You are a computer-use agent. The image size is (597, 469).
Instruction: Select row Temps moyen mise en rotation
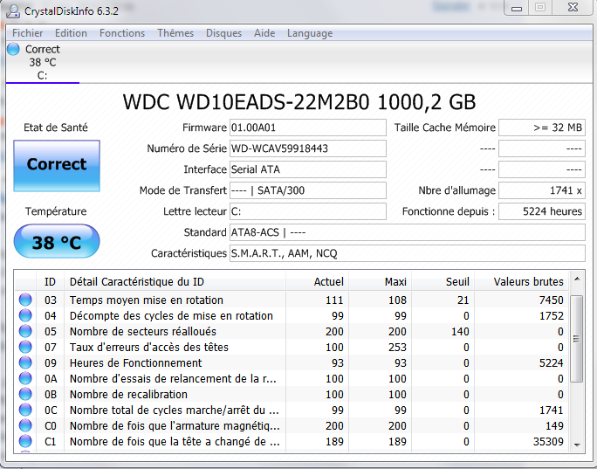tap(292, 300)
